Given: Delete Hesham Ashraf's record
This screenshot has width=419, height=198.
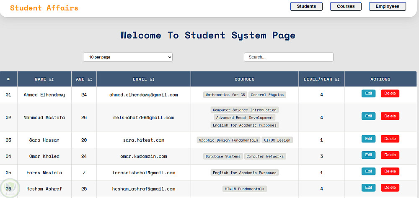Looking at the screenshot, I should coord(390,188).
